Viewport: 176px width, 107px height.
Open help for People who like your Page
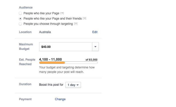click(x=62, y=13)
